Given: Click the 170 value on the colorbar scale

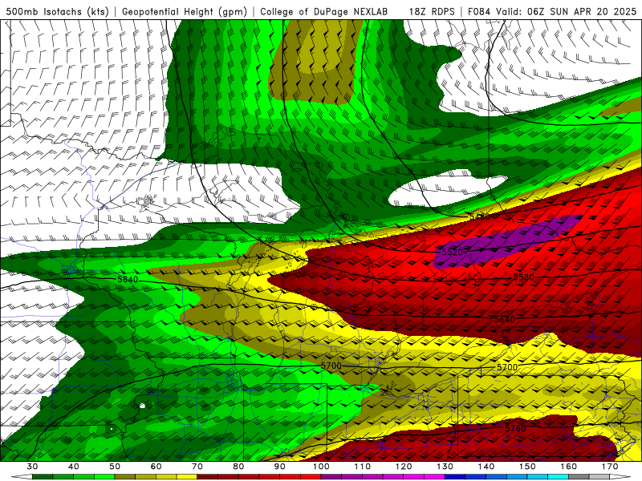Looking at the screenshot, I should click(x=610, y=467).
